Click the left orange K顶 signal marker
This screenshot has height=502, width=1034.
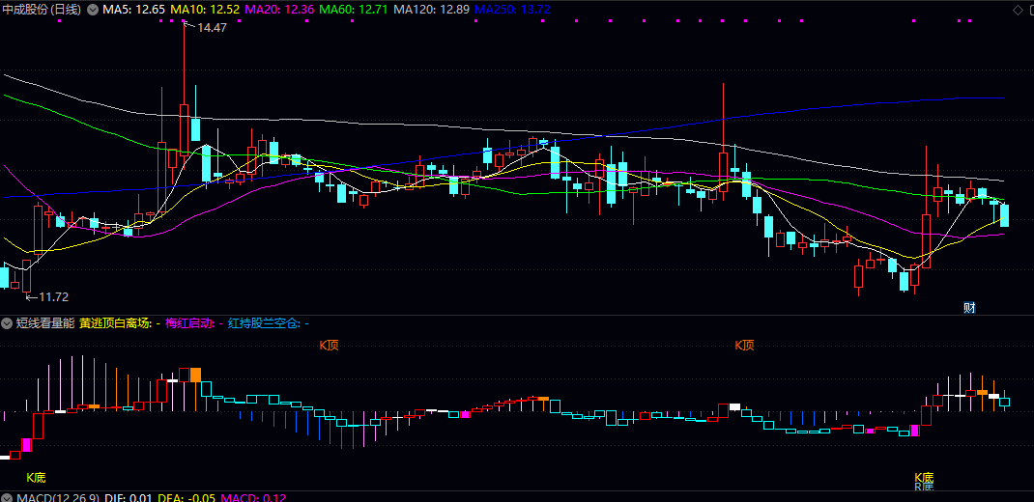[x=330, y=345]
